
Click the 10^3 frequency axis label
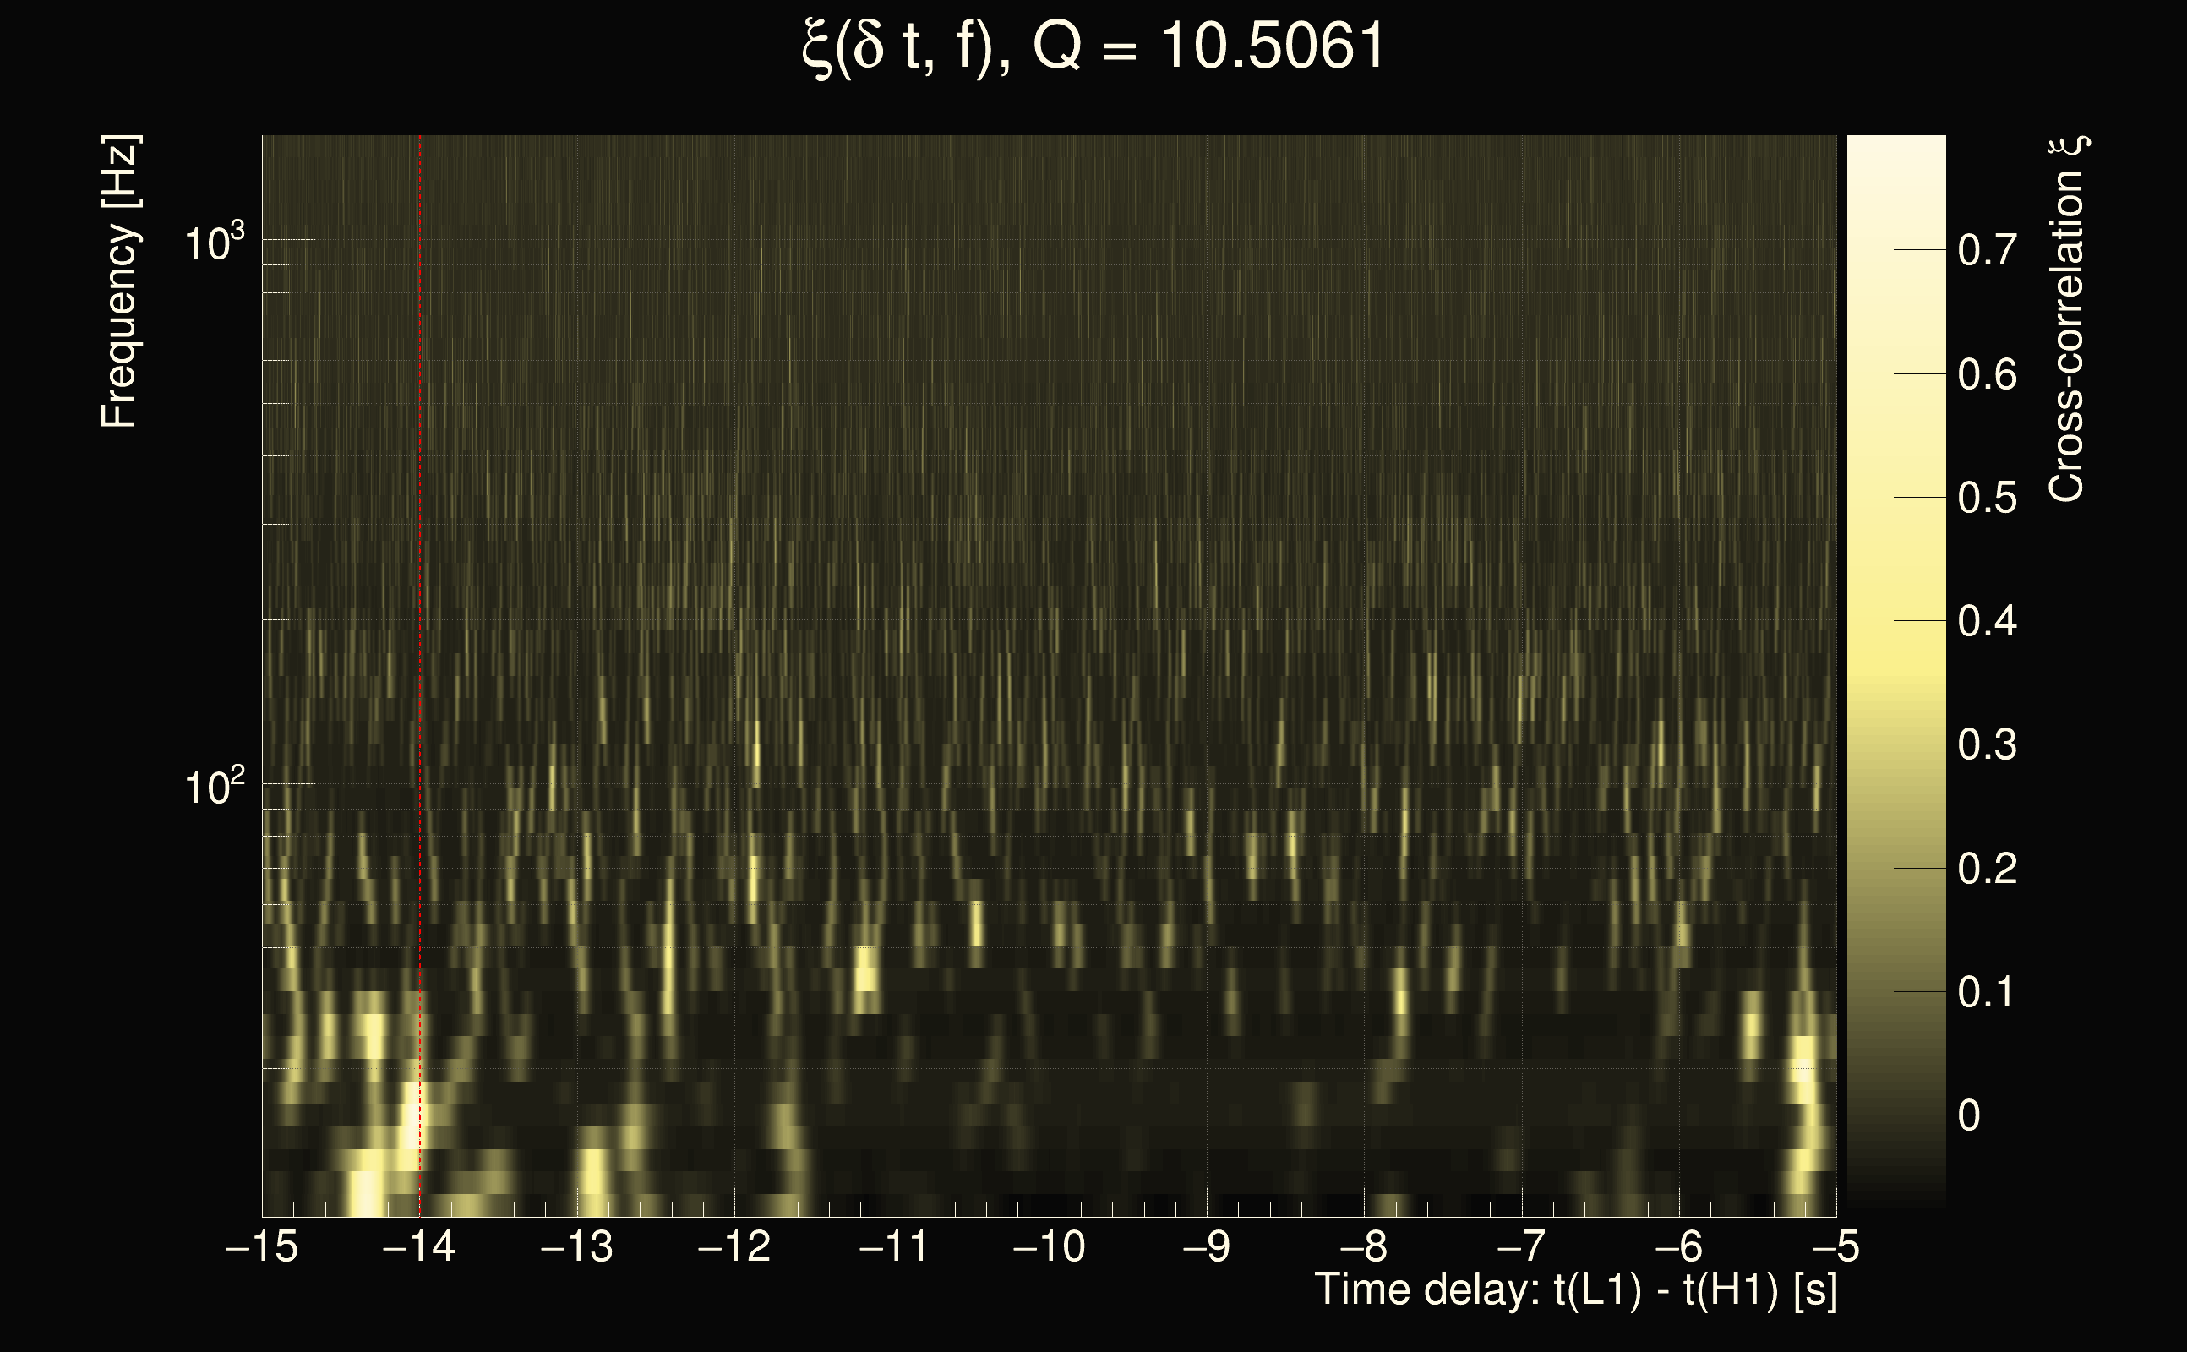pyautogui.click(x=214, y=243)
